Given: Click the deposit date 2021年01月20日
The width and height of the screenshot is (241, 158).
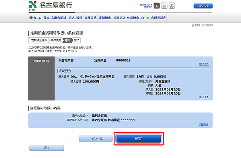Looking at the screenshot, I should point(168,89).
